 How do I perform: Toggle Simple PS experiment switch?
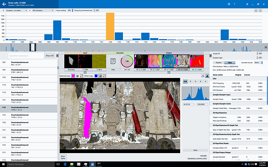[x=260, y=53]
